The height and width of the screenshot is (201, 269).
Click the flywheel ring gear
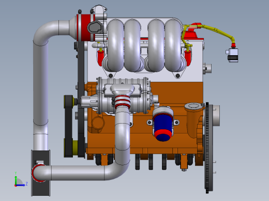207,148
